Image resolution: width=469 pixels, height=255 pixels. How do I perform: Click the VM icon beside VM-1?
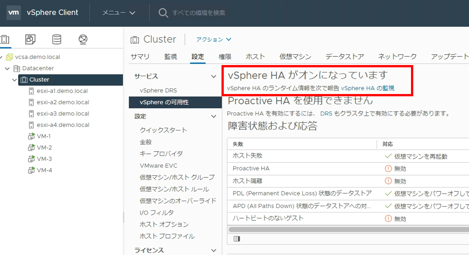[31, 136]
